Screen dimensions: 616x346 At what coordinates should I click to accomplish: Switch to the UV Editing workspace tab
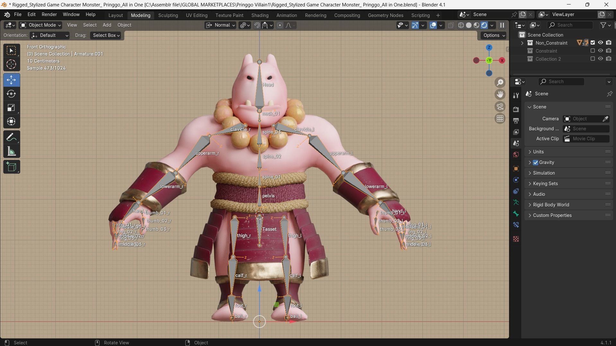pyautogui.click(x=197, y=15)
